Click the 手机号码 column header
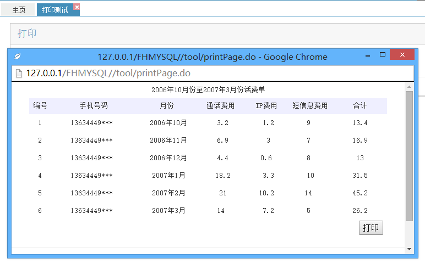 click(x=94, y=105)
